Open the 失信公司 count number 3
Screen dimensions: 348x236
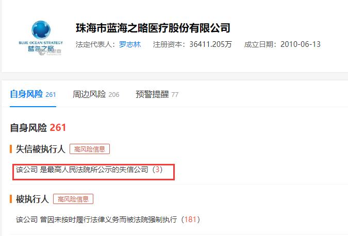click(157, 170)
